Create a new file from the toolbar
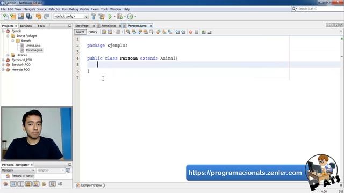This screenshot has width=344, height=193. [5, 17]
